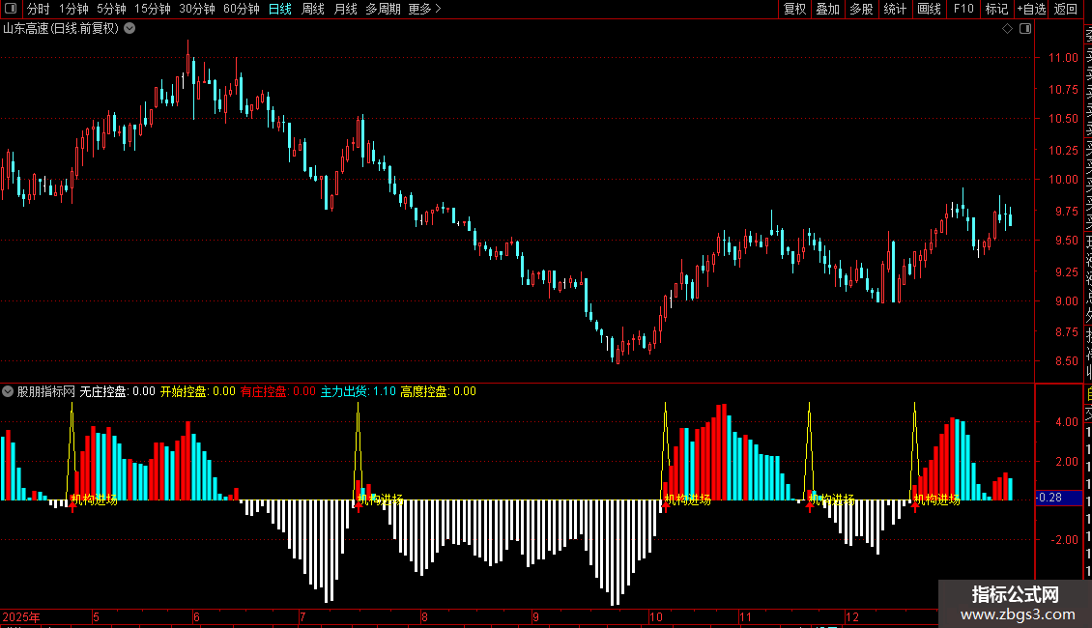Switch to the 1分钟 period tab
Screen dimensions: 1092x628
coord(73,9)
